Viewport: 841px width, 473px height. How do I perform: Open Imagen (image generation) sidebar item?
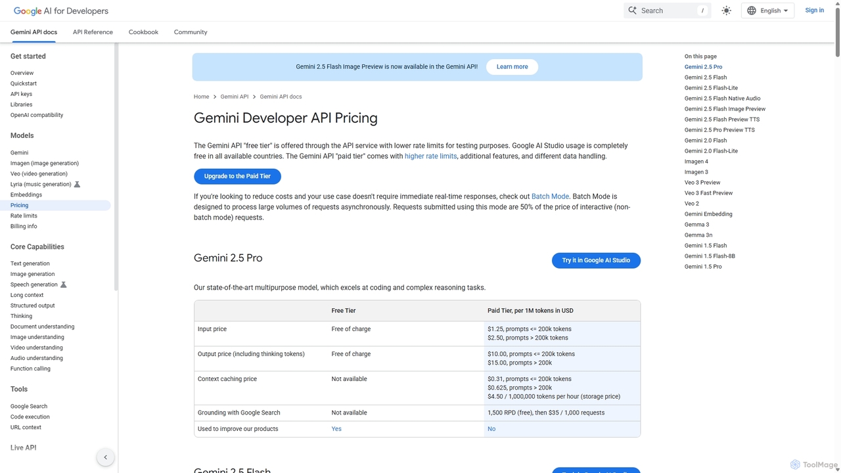(x=45, y=163)
